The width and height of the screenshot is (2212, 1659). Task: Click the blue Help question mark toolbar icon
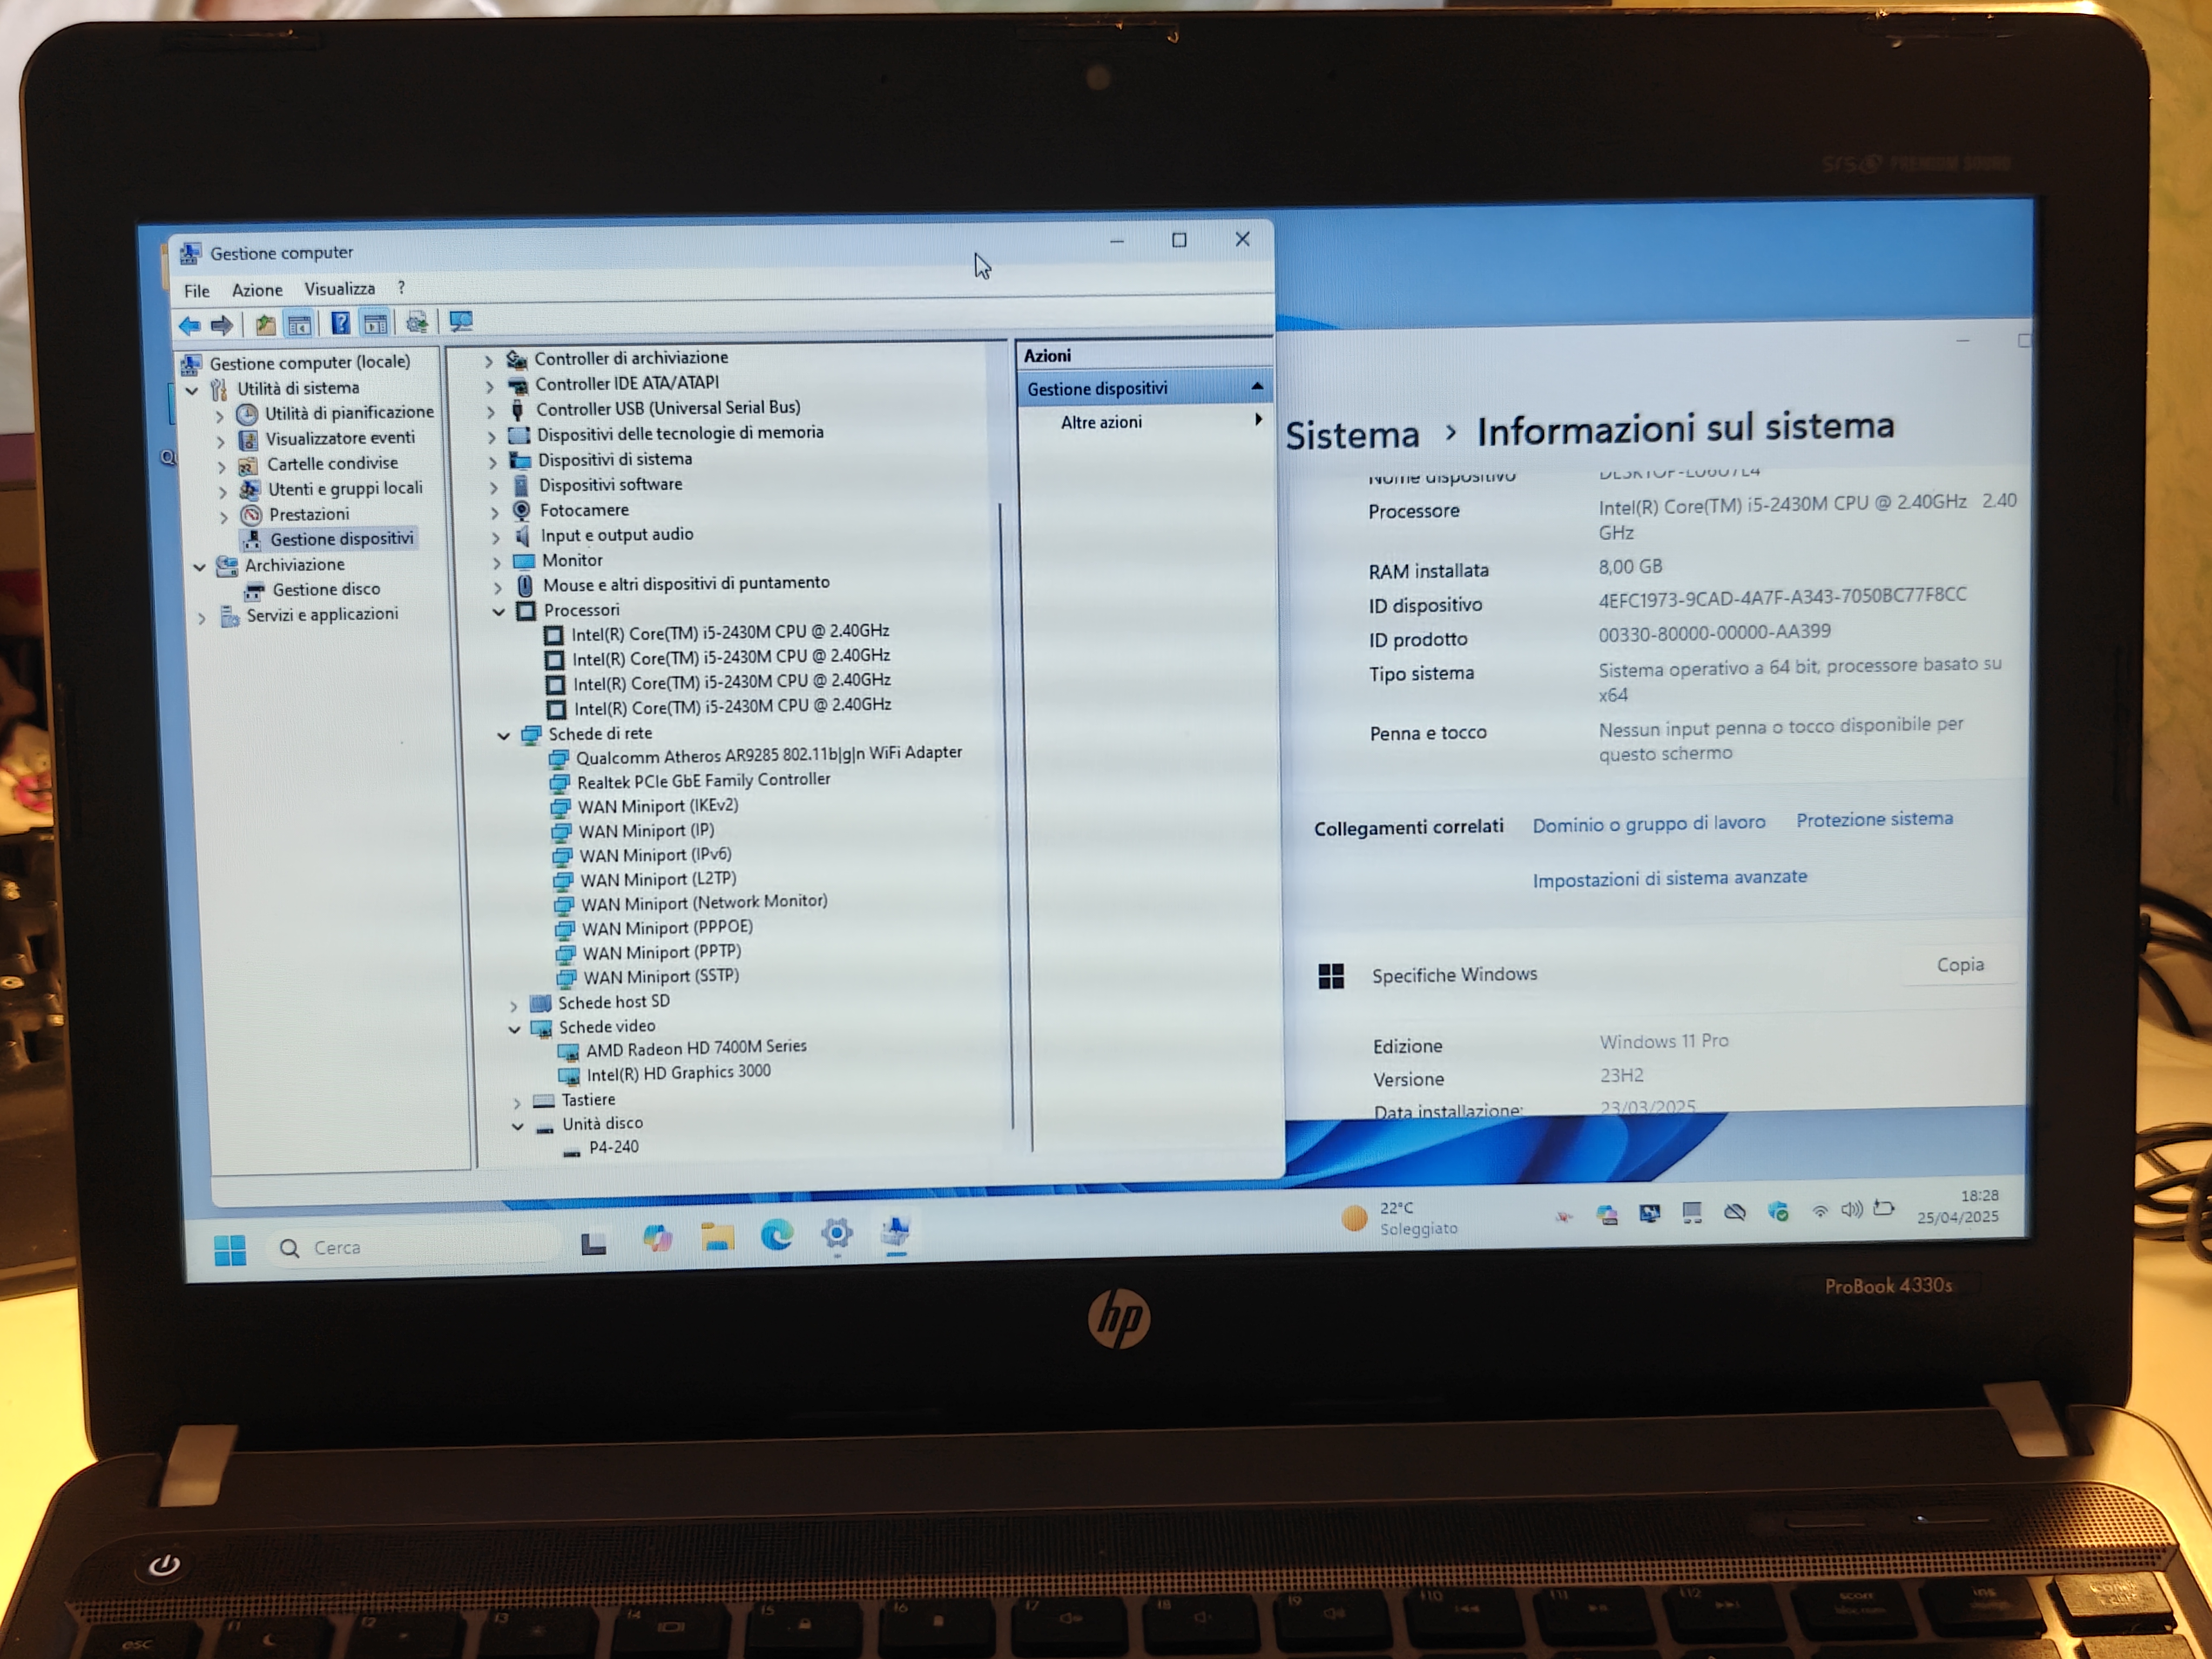340,323
